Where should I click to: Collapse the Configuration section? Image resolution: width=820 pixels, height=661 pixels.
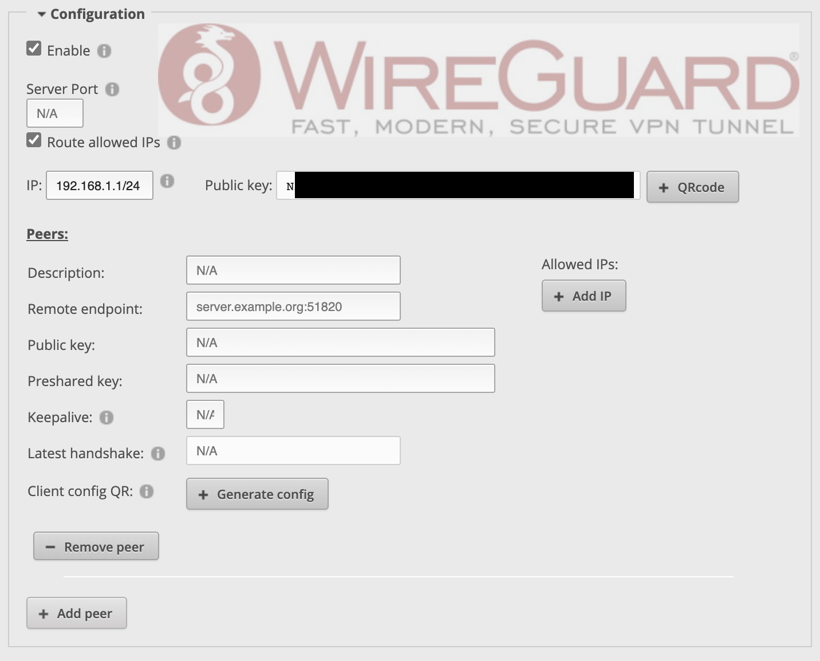(x=42, y=14)
